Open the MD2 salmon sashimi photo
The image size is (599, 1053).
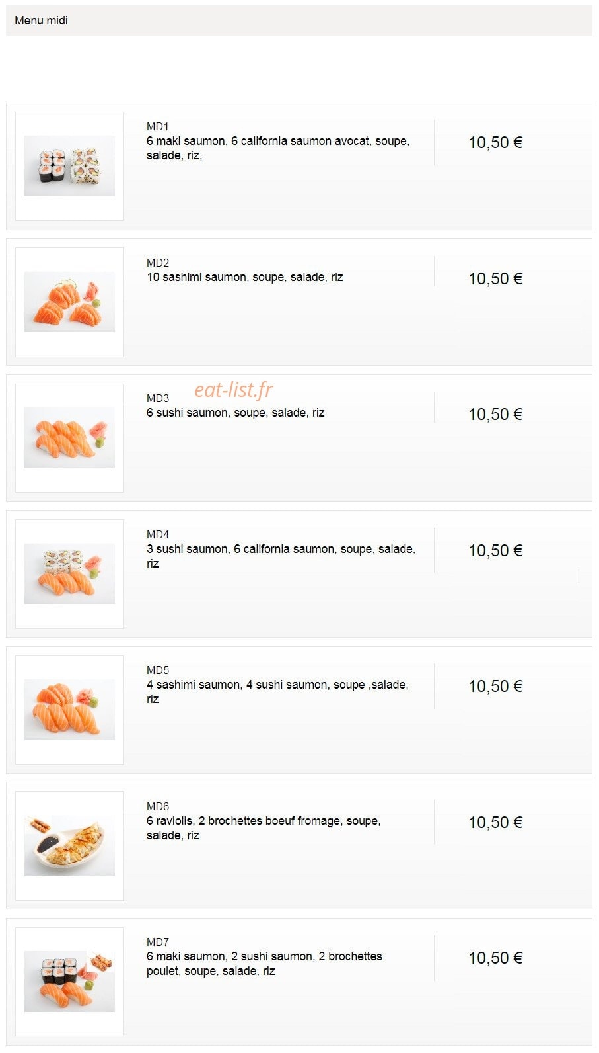pyautogui.click(x=69, y=302)
